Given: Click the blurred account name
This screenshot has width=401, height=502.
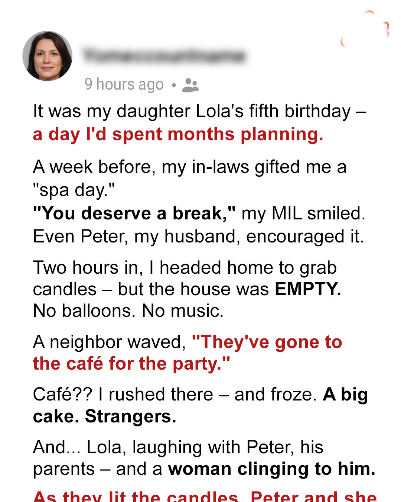Looking at the screenshot, I should coord(164,56).
